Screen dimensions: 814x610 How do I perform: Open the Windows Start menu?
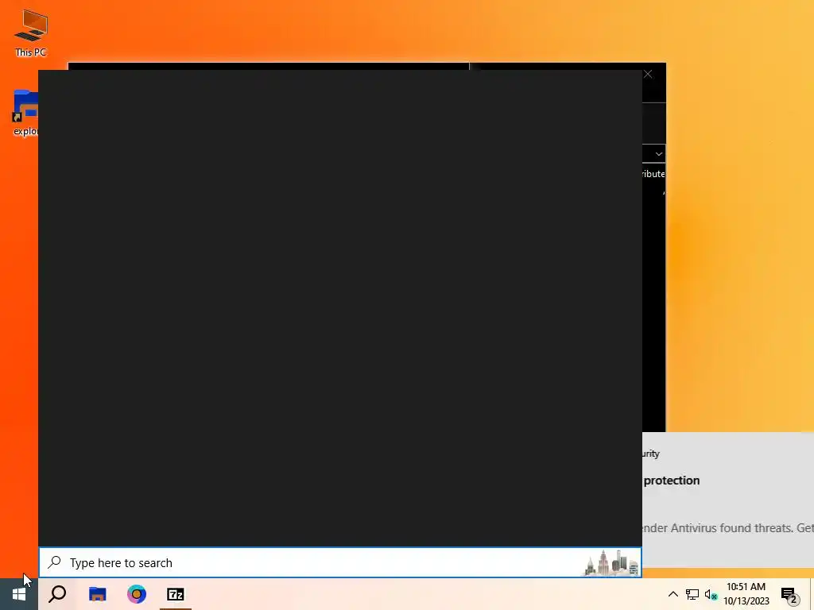click(19, 594)
